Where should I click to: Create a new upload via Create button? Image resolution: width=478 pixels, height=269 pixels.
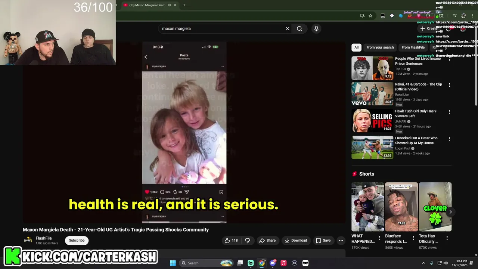click(x=428, y=28)
